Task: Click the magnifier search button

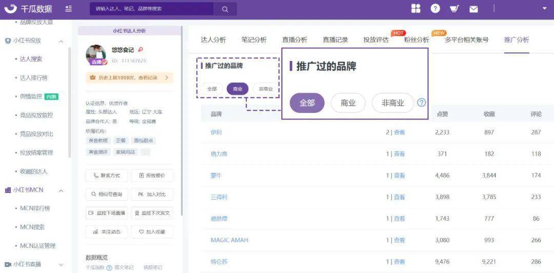Action: [x=225, y=9]
